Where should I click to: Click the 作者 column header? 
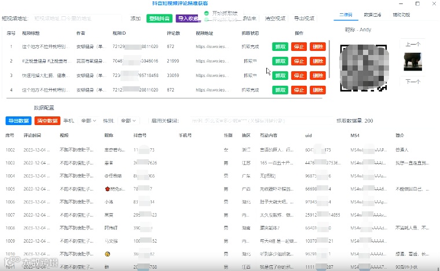pyautogui.click(x=81, y=33)
